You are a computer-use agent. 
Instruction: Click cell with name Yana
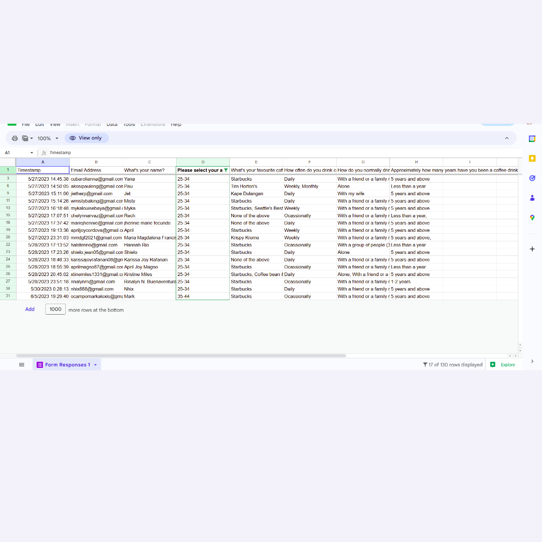click(150, 179)
